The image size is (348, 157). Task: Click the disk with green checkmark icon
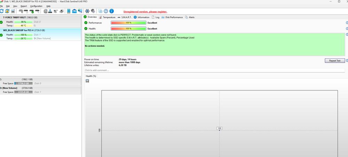tap(32, 11)
